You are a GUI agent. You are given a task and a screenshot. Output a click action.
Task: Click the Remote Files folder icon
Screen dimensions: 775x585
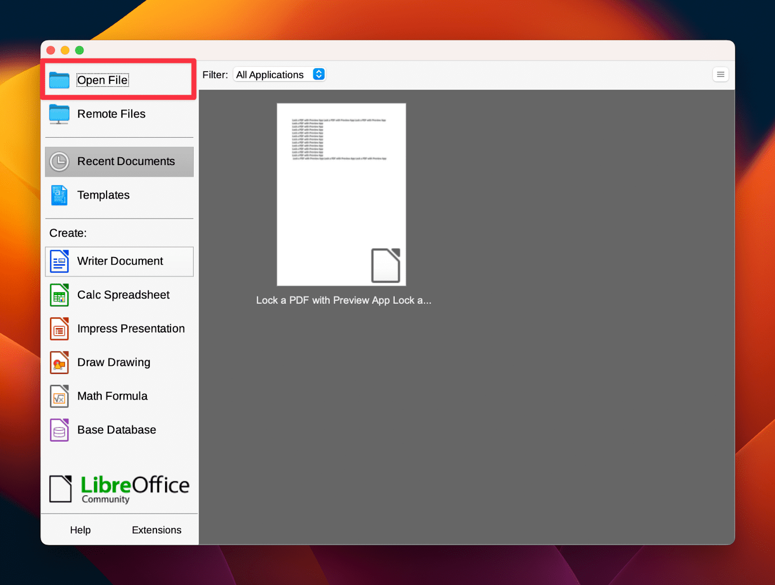[x=59, y=114]
